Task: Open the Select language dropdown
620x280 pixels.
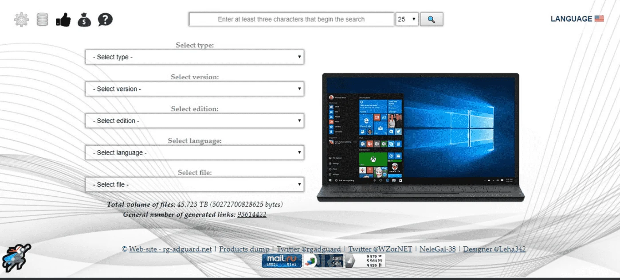Action: coord(195,152)
